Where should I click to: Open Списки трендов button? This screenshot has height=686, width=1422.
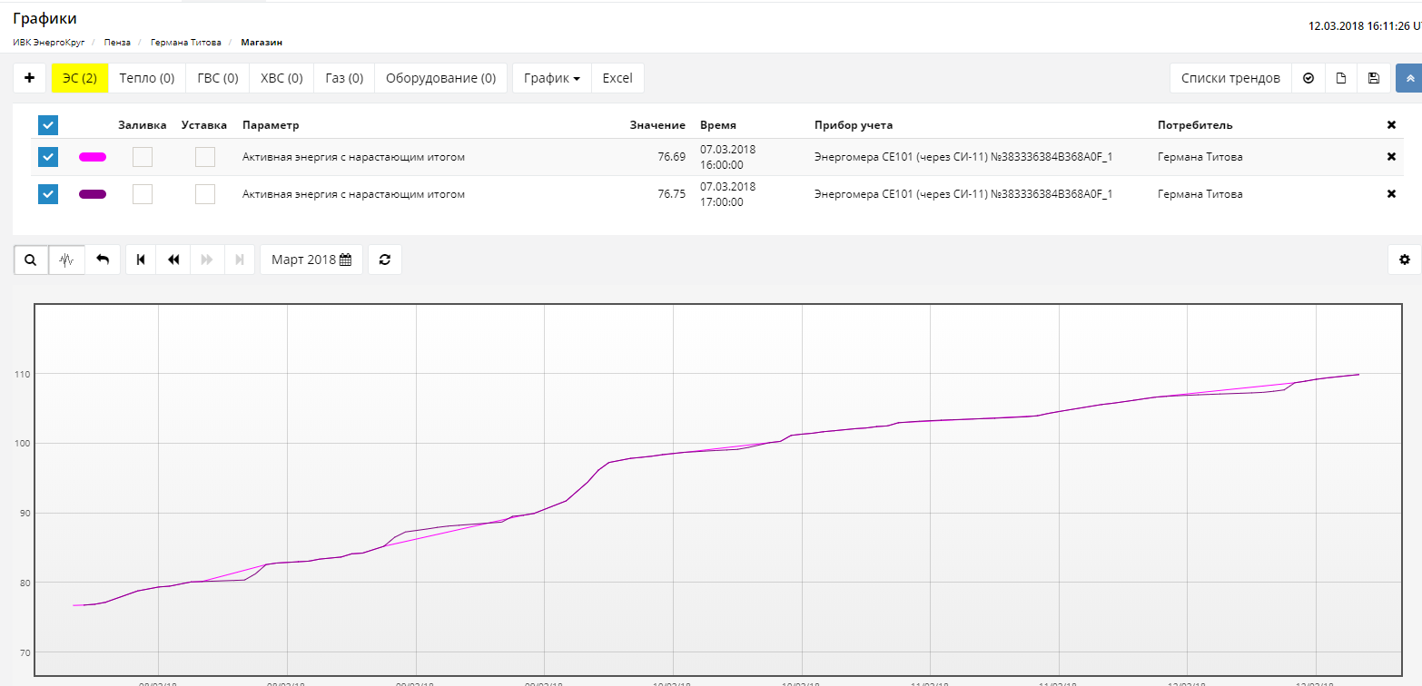(x=1230, y=78)
